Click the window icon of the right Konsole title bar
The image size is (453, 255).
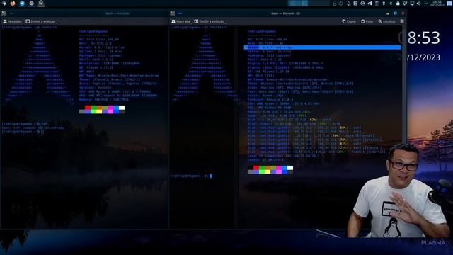pos(173,13)
